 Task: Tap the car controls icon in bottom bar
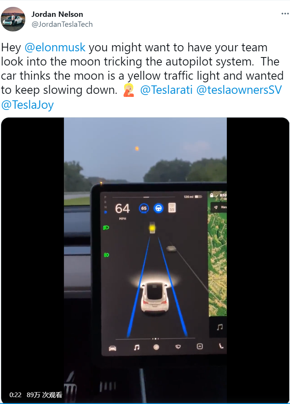click(112, 348)
